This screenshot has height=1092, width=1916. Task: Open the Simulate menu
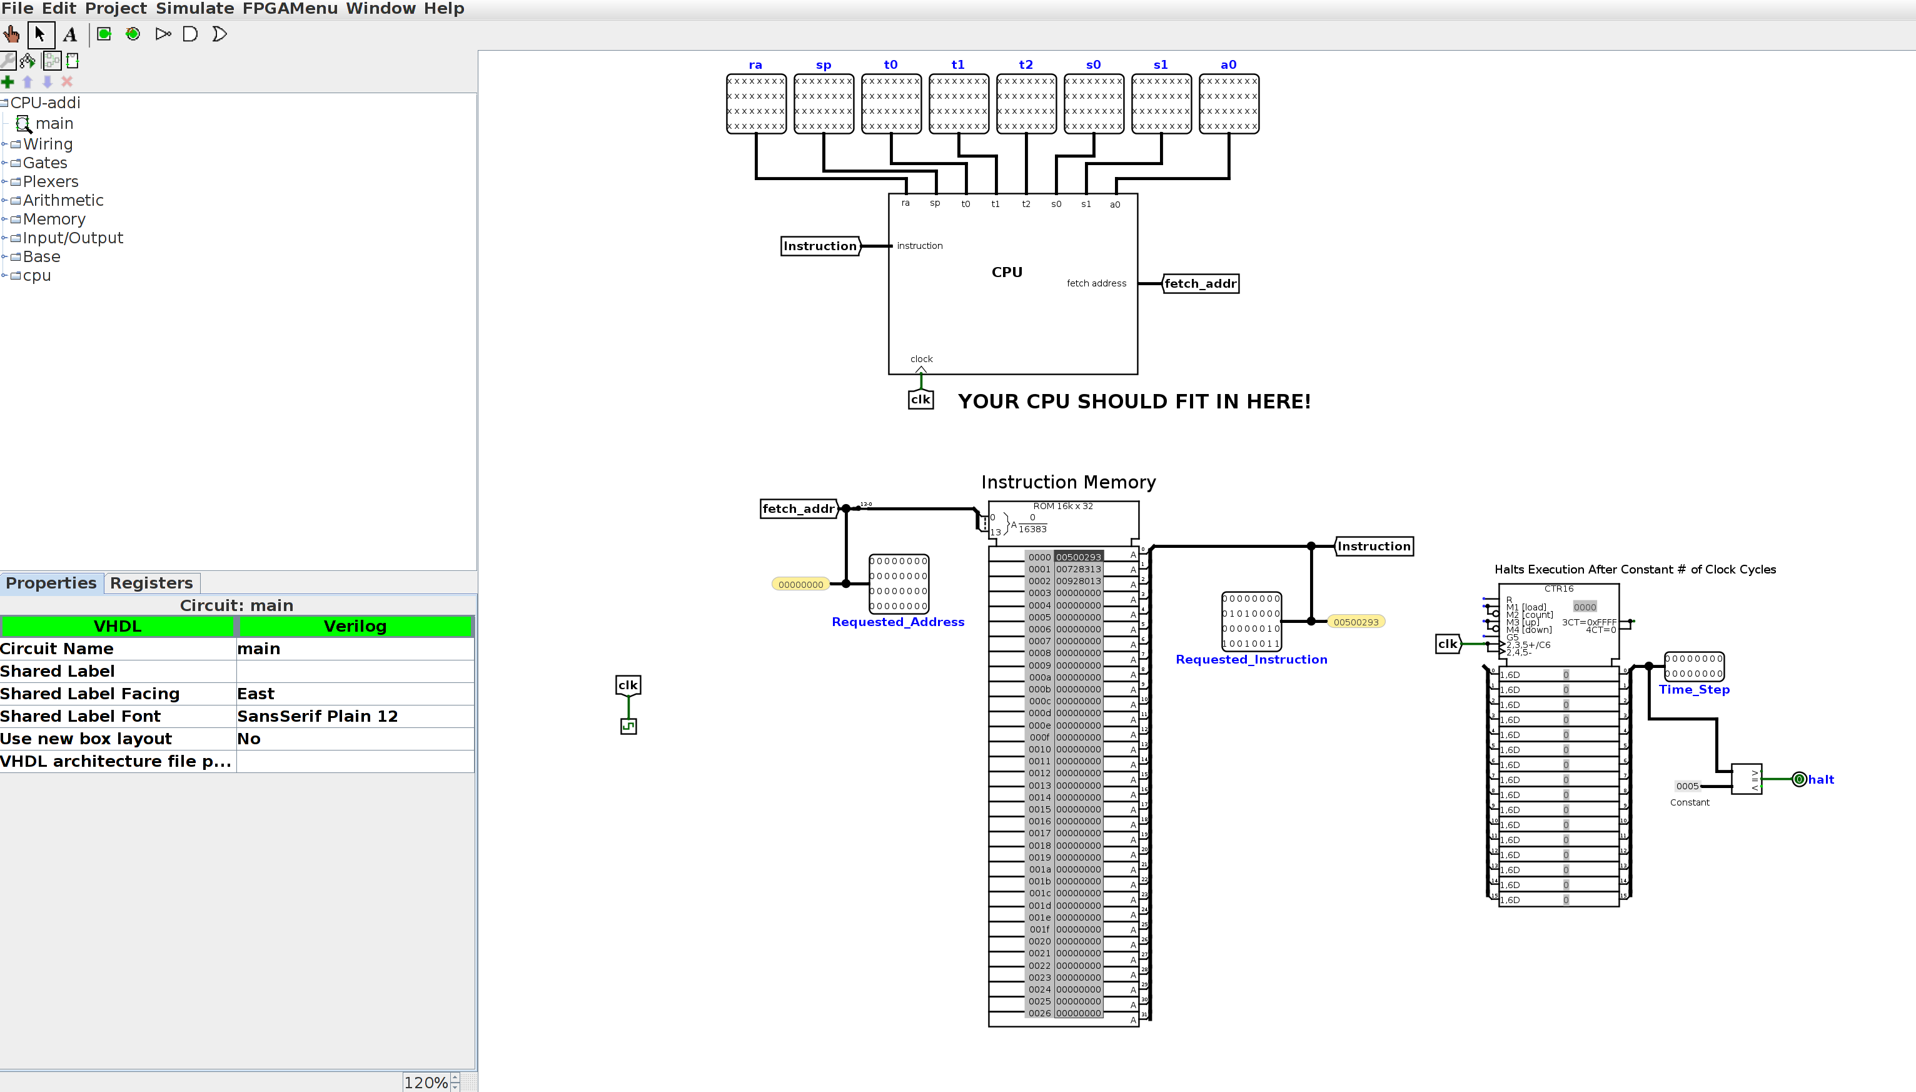(x=195, y=9)
